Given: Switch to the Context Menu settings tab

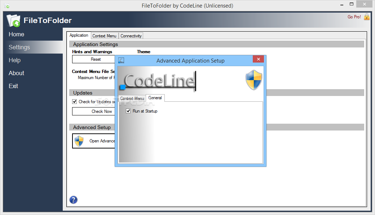Looking at the screenshot, I should [x=104, y=36].
